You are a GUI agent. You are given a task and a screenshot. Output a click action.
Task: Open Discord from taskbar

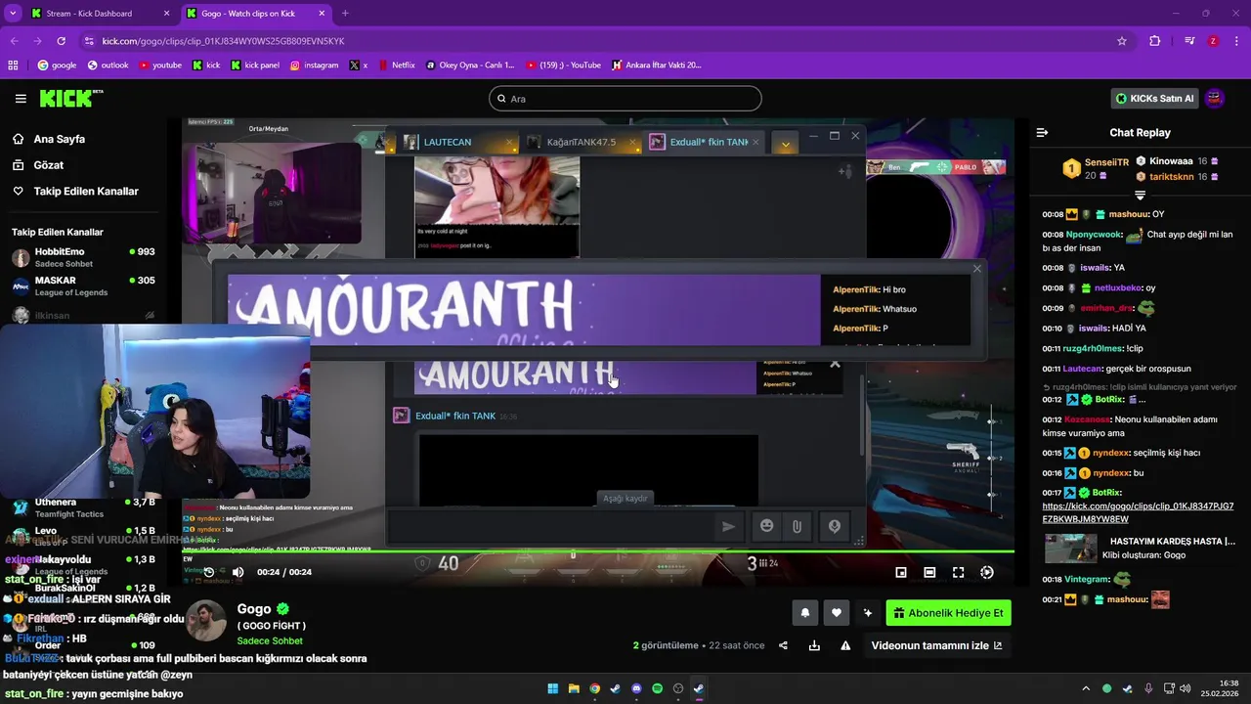636,688
